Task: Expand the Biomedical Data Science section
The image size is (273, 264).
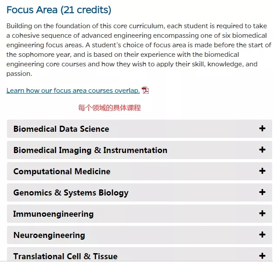Action: point(139,129)
